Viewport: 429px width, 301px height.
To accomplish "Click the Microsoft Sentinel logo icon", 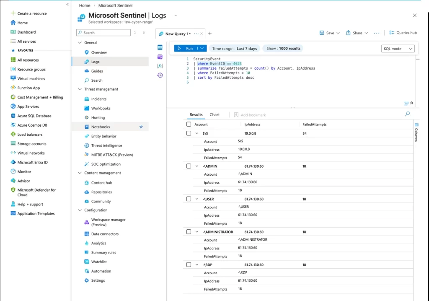I will (81, 17).
